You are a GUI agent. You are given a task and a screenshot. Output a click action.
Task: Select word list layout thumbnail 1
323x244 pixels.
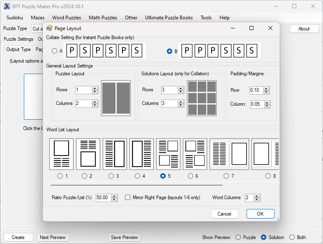point(61,154)
